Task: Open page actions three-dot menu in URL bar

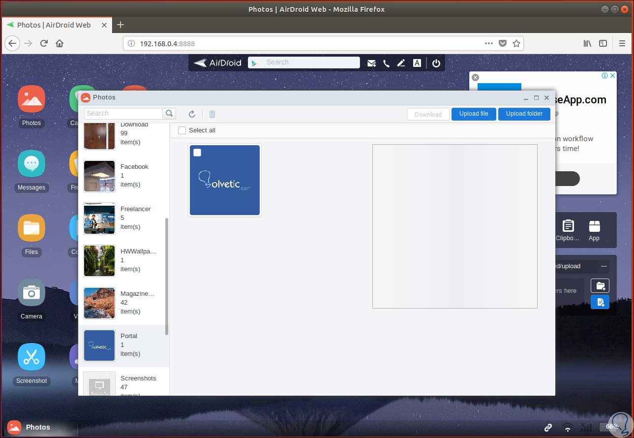Action: [488, 43]
